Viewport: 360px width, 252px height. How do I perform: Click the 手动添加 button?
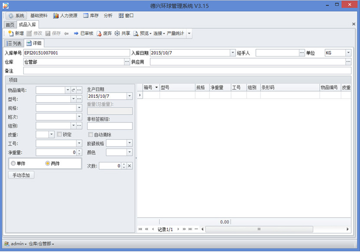[21, 175]
